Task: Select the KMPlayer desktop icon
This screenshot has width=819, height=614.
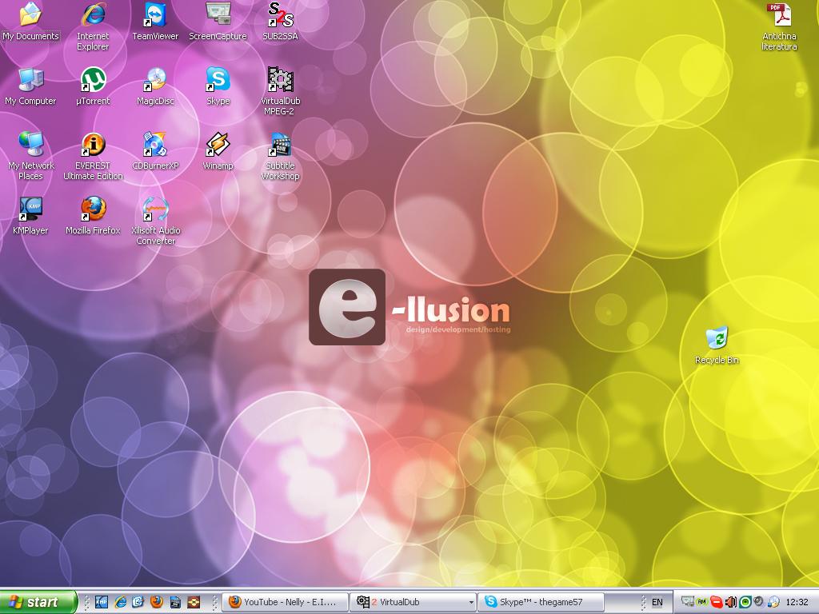Action: pyautogui.click(x=30, y=209)
